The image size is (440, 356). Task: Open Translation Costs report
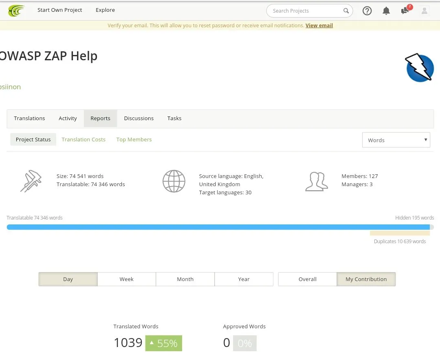coord(84,139)
